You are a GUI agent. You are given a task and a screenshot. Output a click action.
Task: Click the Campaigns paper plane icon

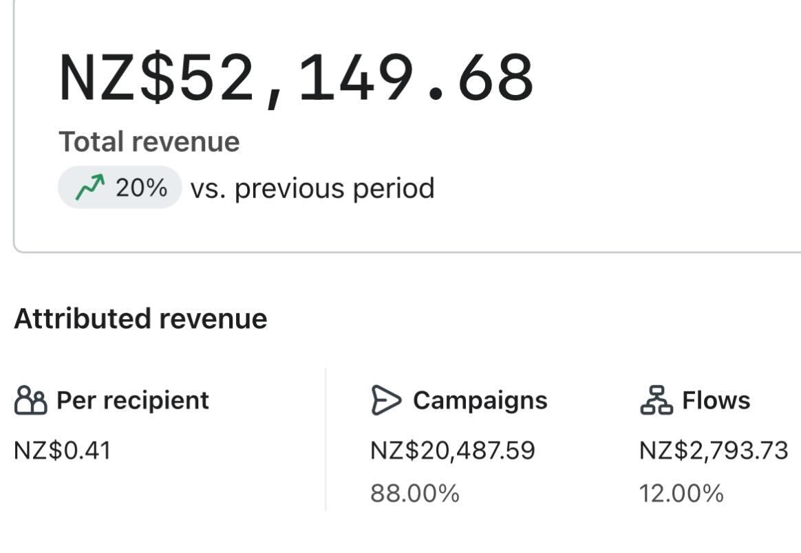click(386, 400)
